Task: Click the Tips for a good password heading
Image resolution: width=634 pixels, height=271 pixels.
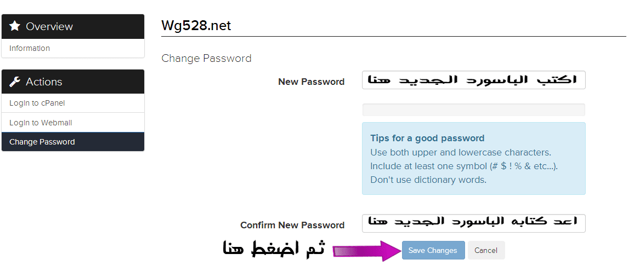Action: [427, 138]
